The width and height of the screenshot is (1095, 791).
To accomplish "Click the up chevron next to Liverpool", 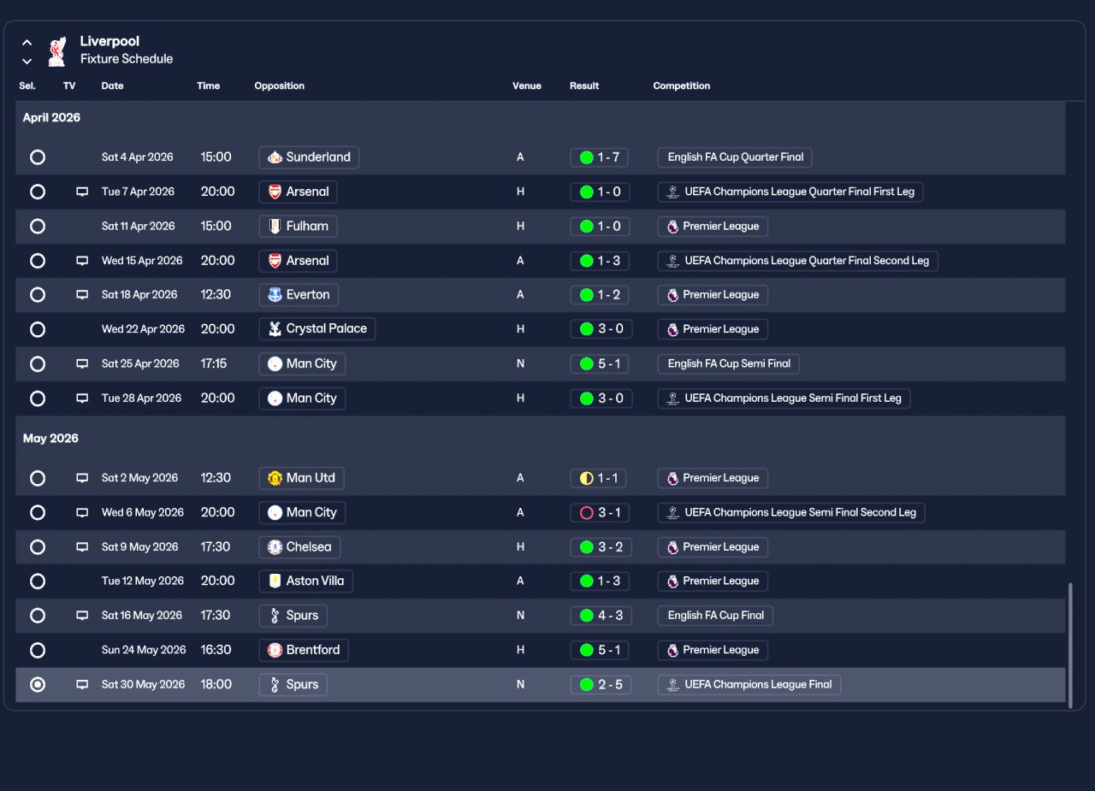I will 27,42.
